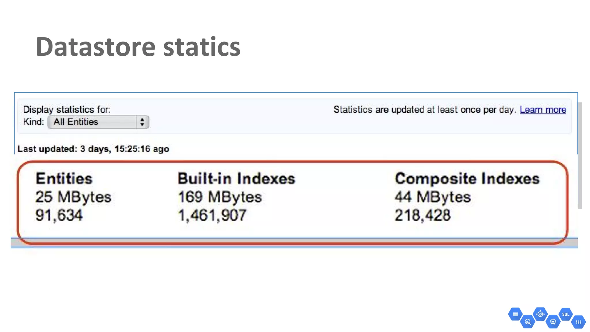Click the App Engine hexagon icon
The height and width of the screenshot is (332, 590).
[x=540, y=314]
